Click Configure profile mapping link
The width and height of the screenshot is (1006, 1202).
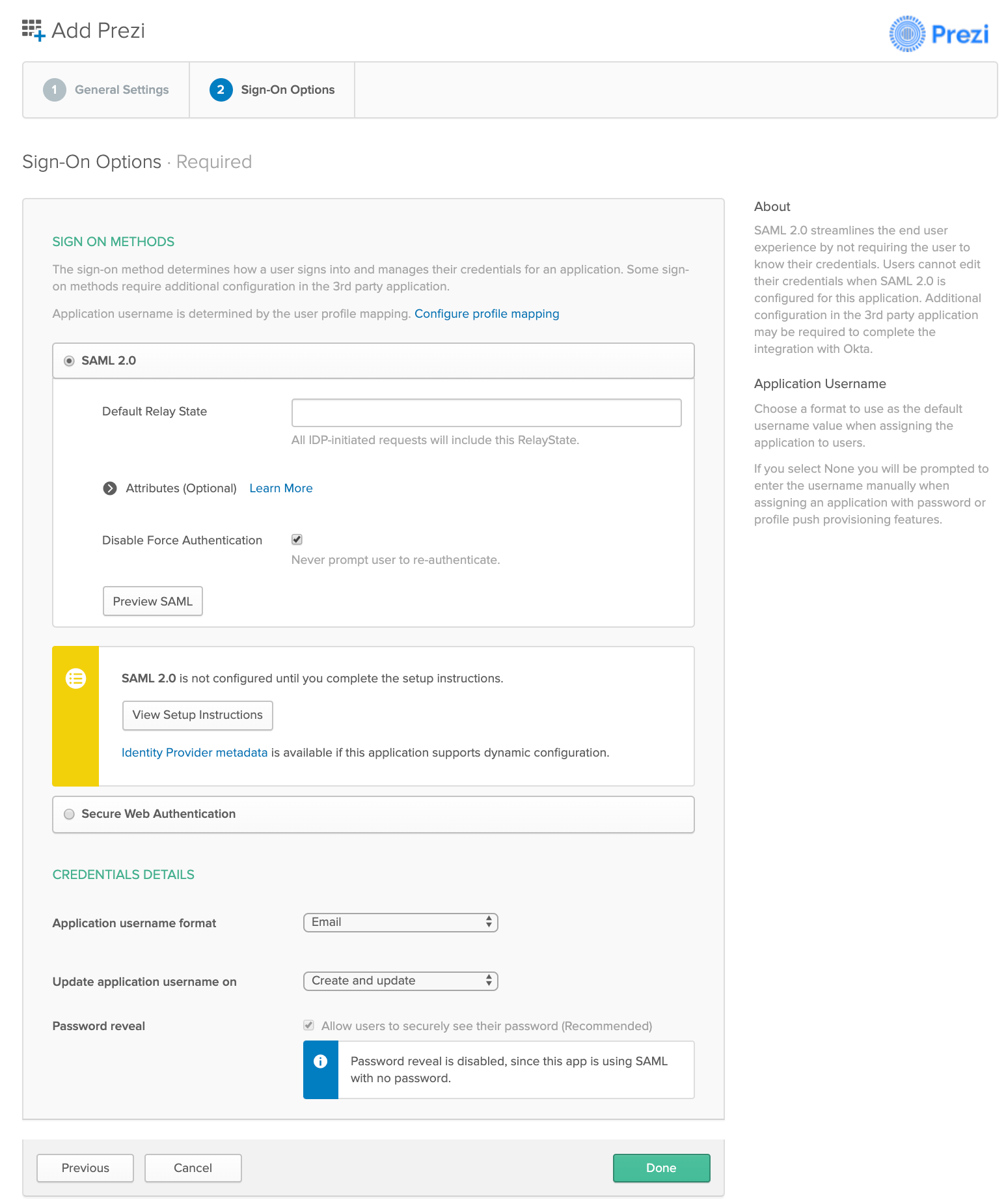[486, 314]
